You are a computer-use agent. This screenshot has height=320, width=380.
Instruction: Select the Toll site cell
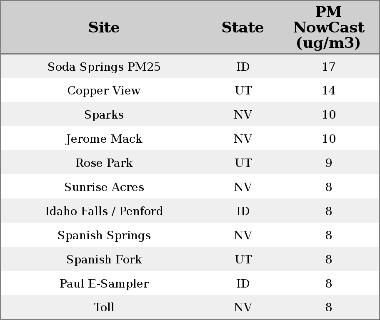pos(104,308)
